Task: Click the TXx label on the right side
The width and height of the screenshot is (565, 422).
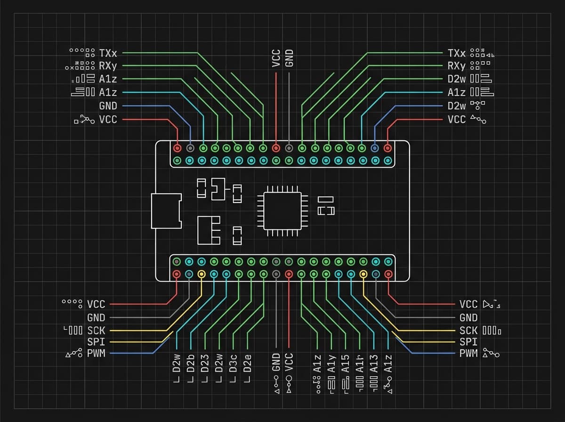Action: pos(457,53)
